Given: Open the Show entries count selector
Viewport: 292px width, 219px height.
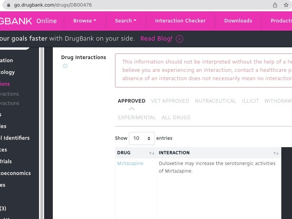Looking at the screenshot, I should [x=142, y=138].
